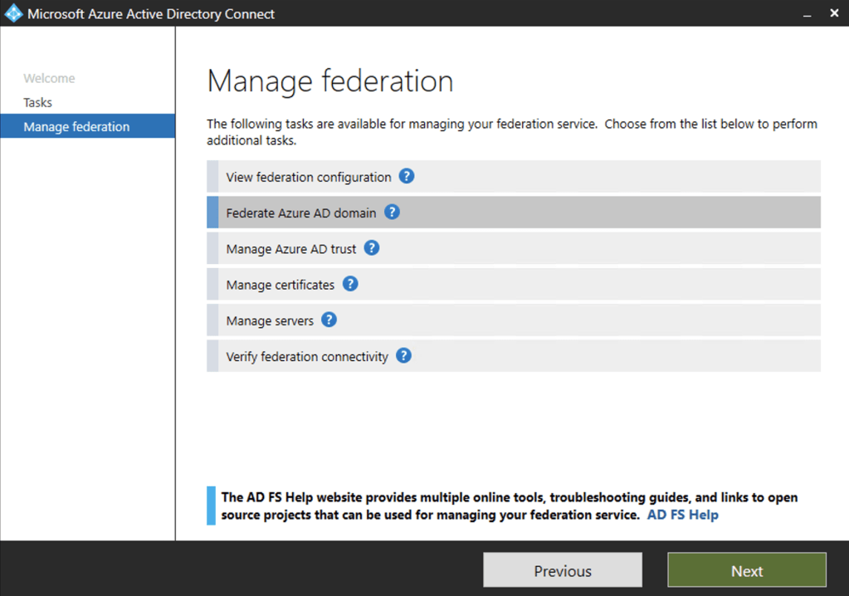Click the Manage certificates help icon
The height and width of the screenshot is (596, 849).
[350, 284]
